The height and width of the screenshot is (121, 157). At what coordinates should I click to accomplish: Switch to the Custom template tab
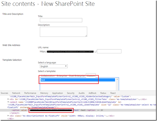click(91, 76)
